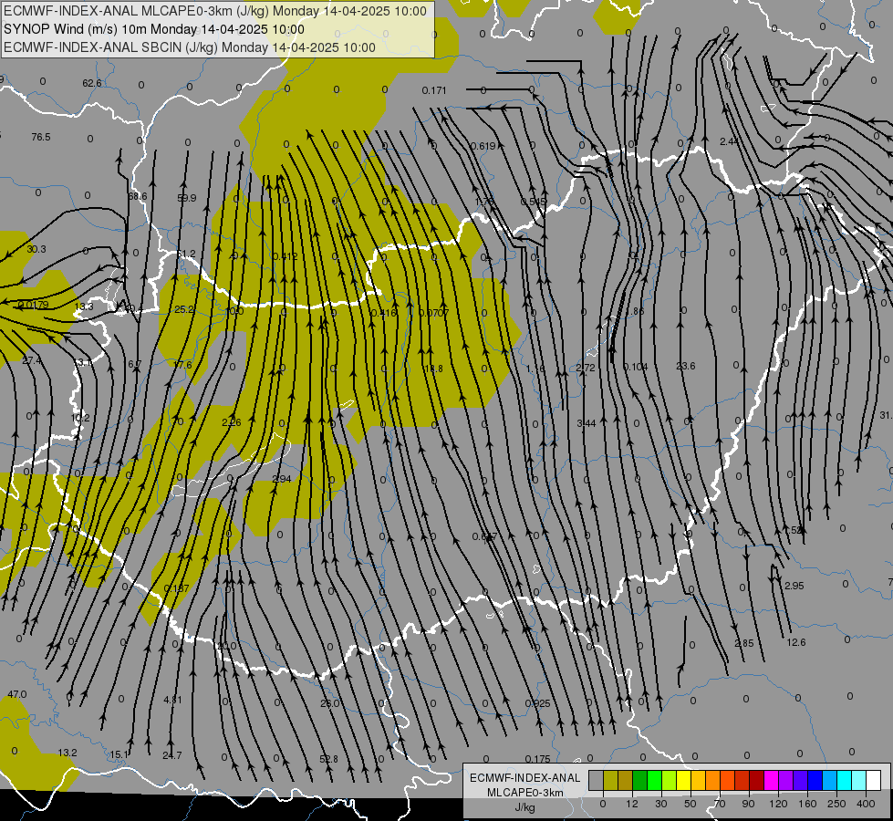
Task: Click the 0.619 value on the map
Action: pyautogui.click(x=483, y=147)
